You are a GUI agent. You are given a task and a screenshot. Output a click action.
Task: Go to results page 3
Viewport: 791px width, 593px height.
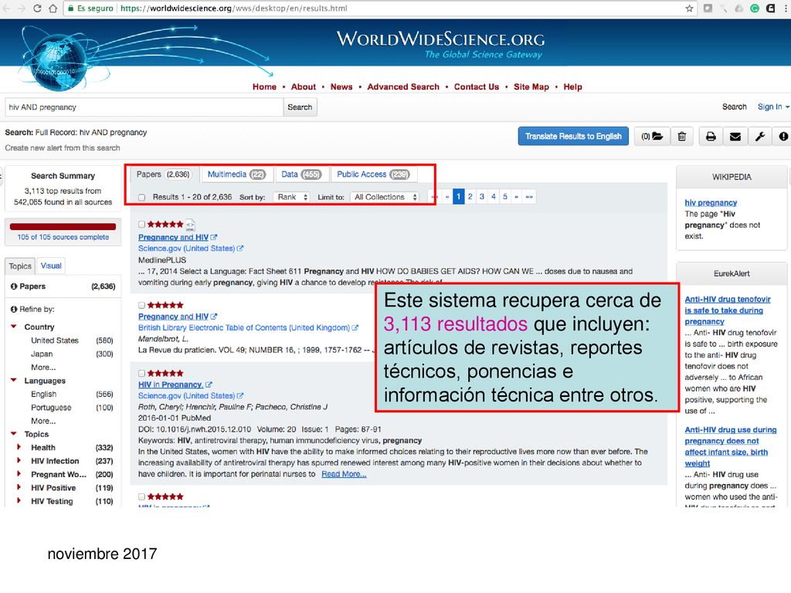click(482, 197)
